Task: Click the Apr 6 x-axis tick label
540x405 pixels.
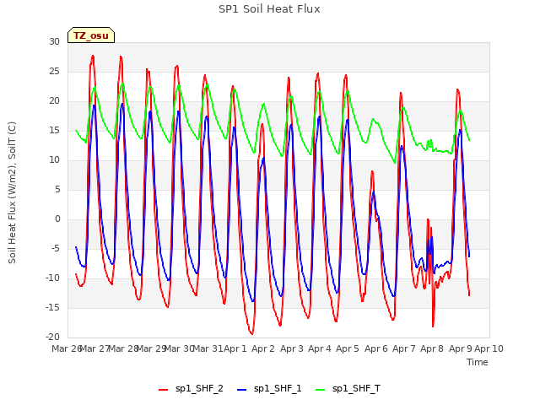Action: pos(376,348)
